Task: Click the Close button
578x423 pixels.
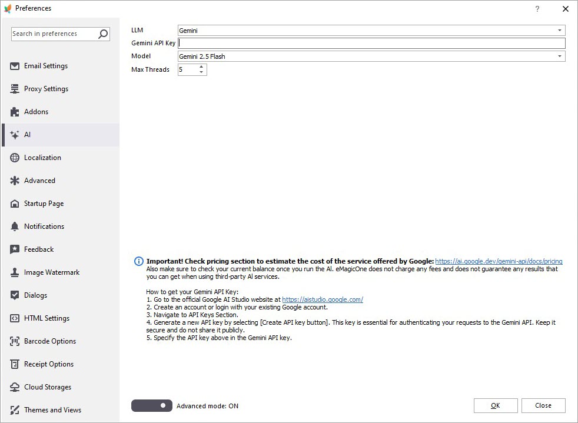Action: click(543, 406)
